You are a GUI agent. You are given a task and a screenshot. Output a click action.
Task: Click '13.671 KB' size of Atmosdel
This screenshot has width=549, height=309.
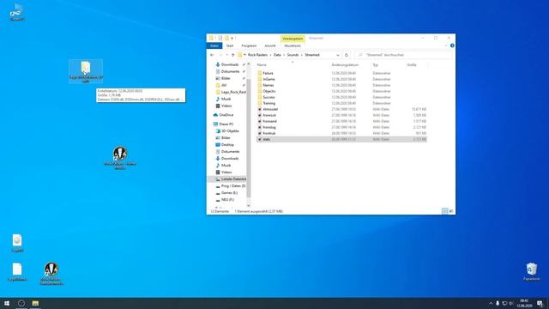(419, 109)
